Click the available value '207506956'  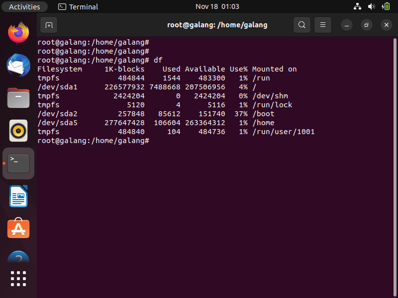205,87
